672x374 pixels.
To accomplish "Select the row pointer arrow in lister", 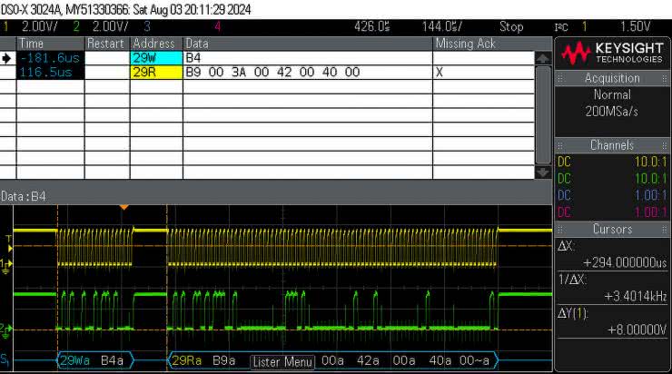I will tap(7, 58).
